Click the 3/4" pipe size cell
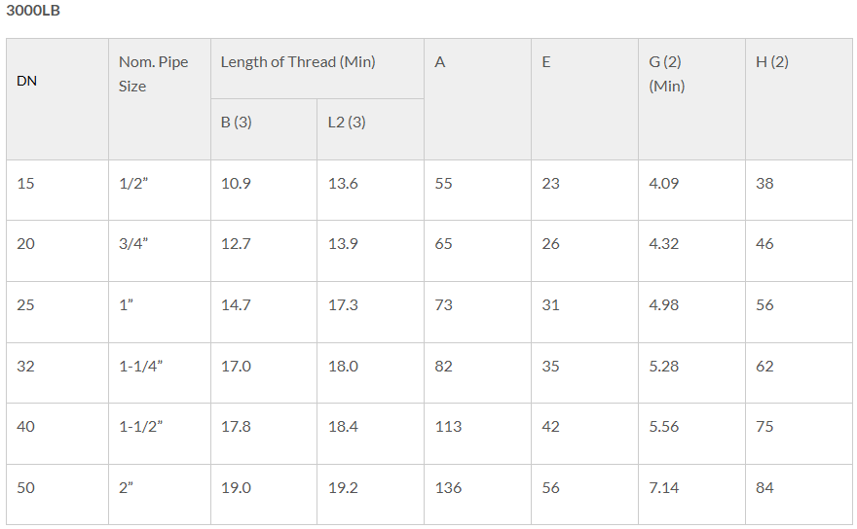857x529 pixels. 160,251
